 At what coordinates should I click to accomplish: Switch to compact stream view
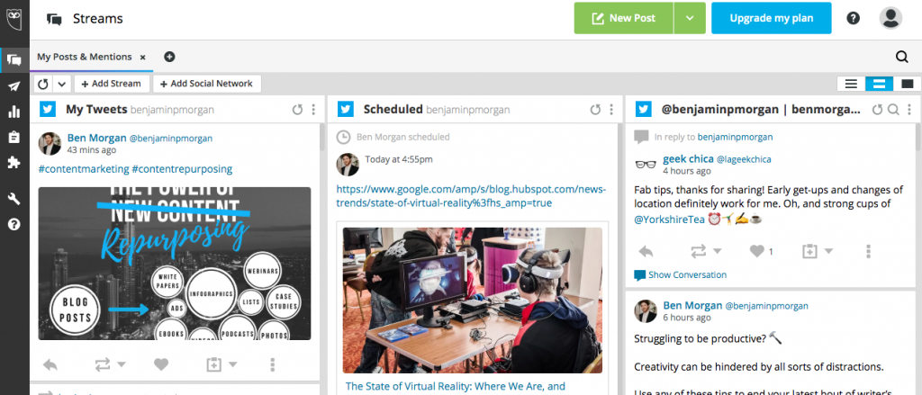click(x=851, y=84)
